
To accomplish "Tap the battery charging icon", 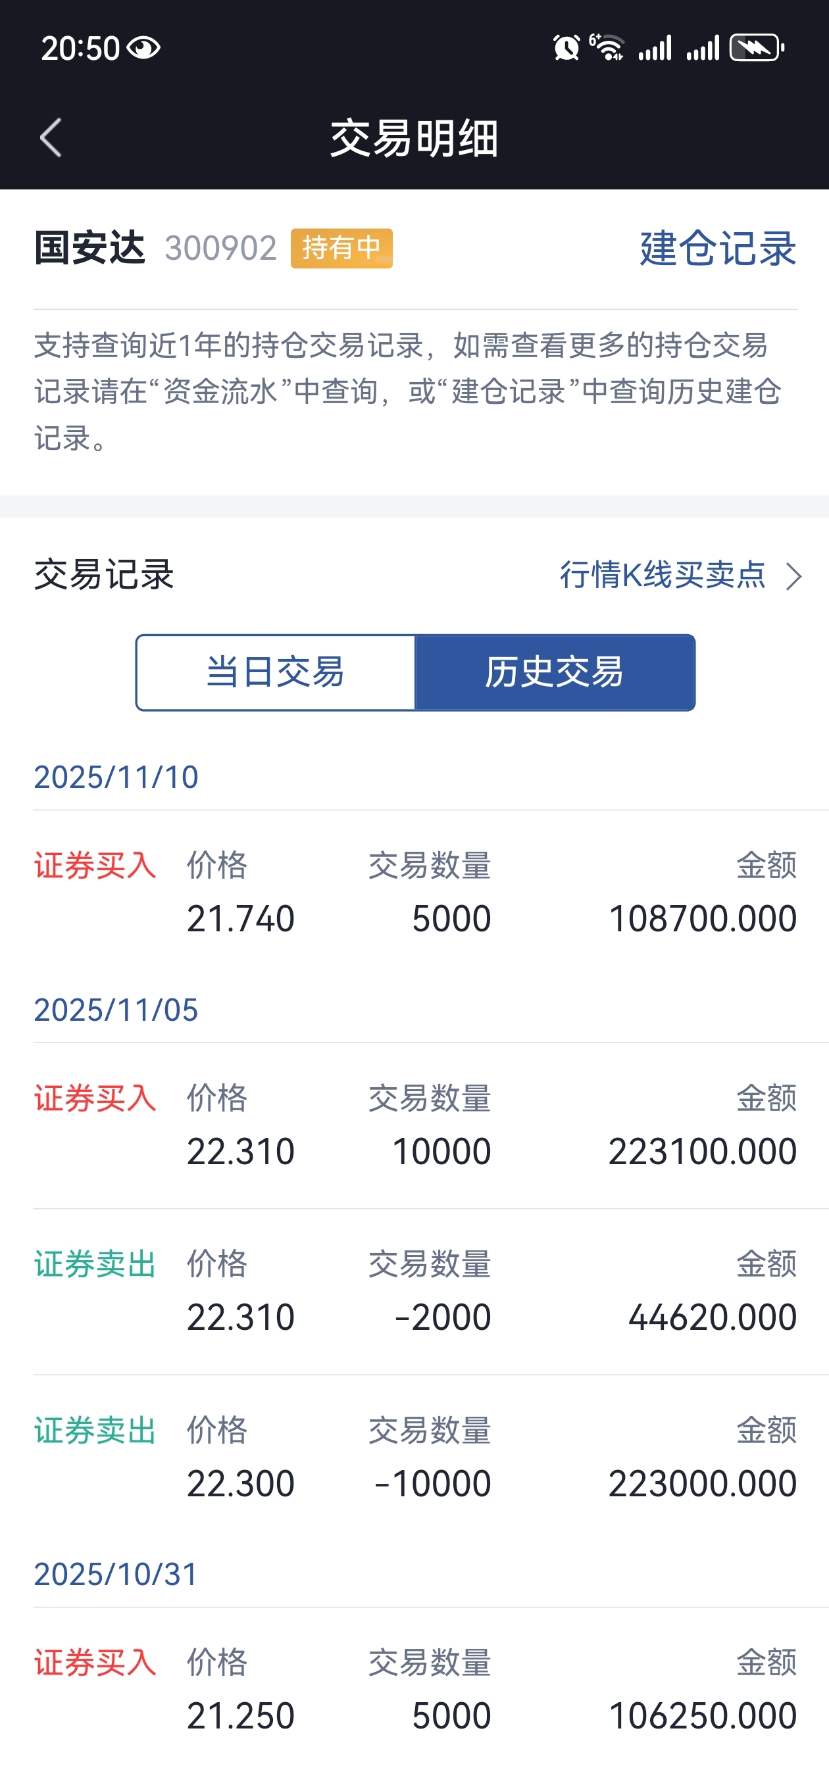I will pos(757,47).
